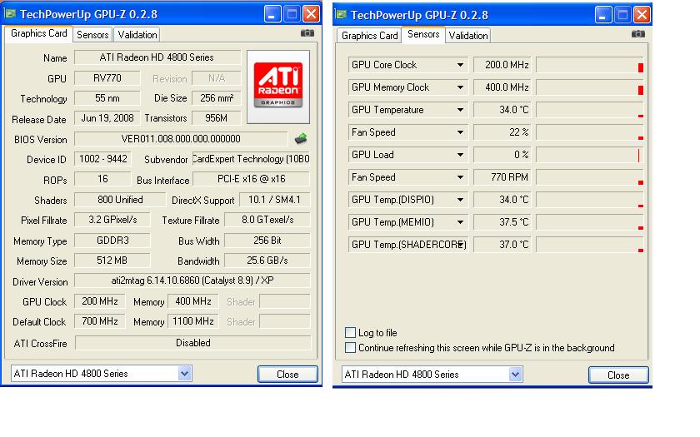
Task: Click the Bus Interface PCI-E x16 value
Action: [251, 179]
